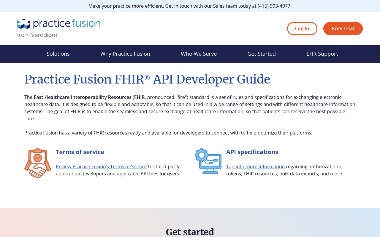Open the Get Started menu item
The image size is (380, 237).
coord(262,54)
